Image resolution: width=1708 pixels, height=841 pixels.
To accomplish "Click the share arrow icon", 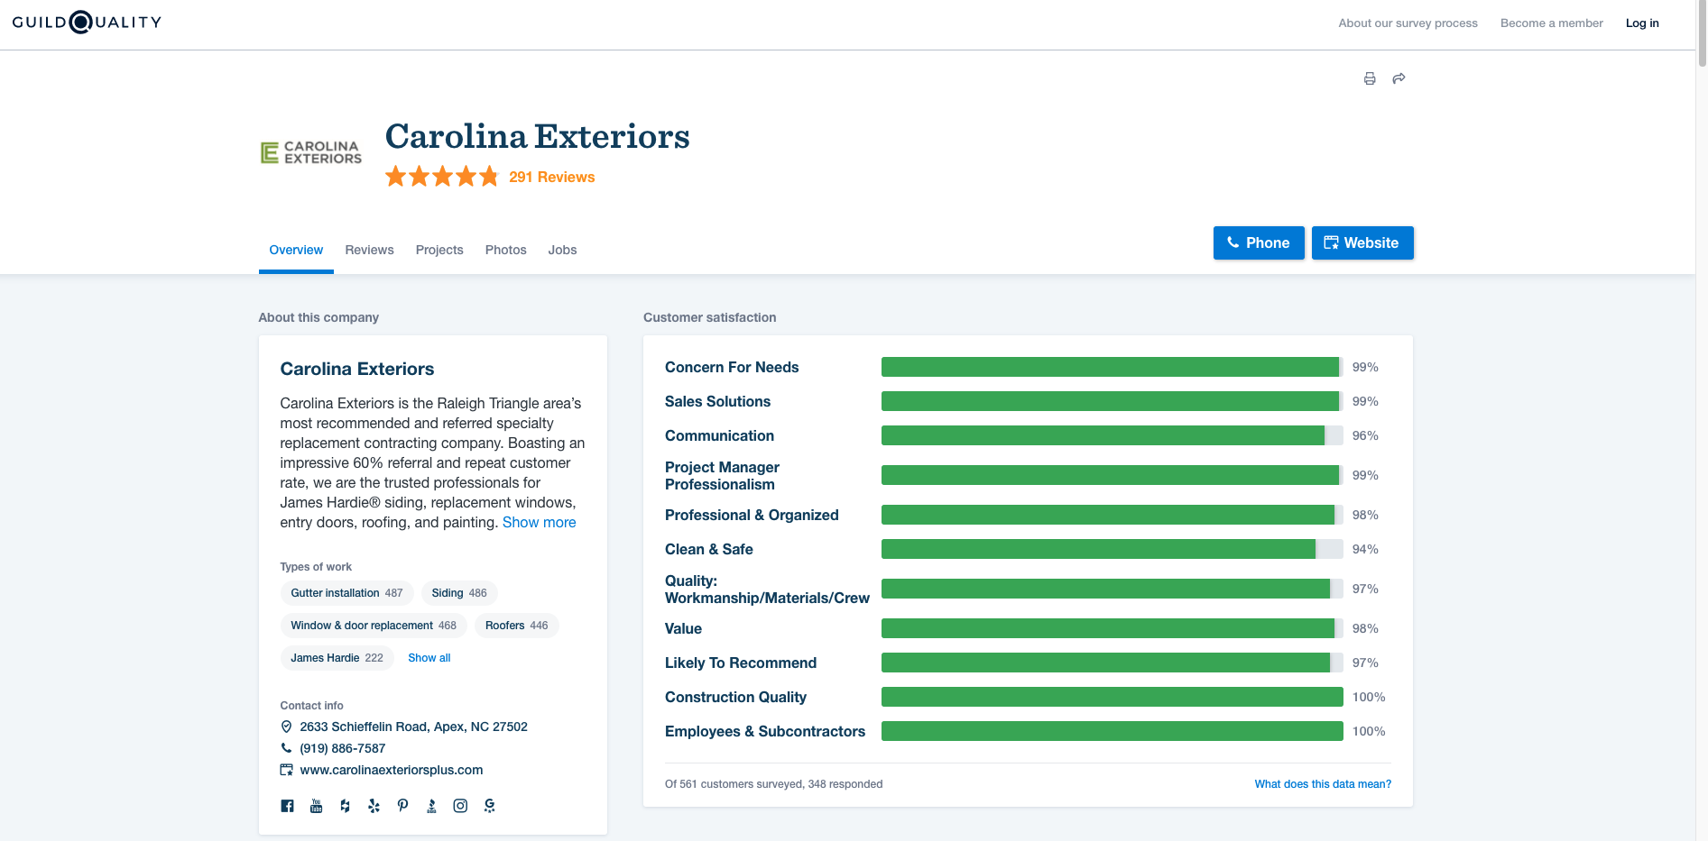I will click(x=1399, y=78).
